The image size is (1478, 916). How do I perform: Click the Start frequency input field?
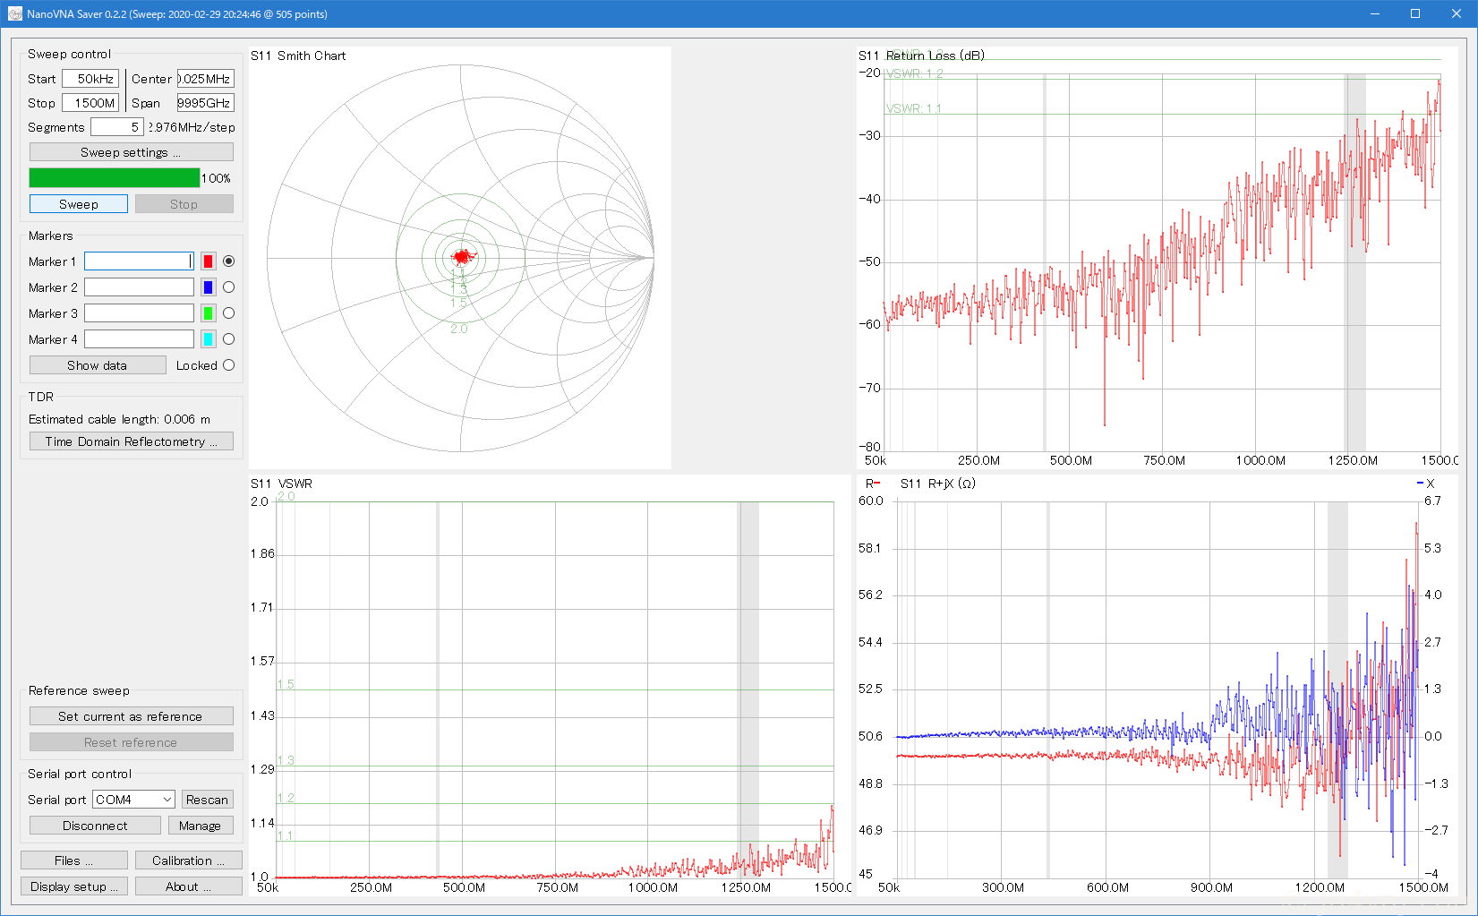coord(90,79)
